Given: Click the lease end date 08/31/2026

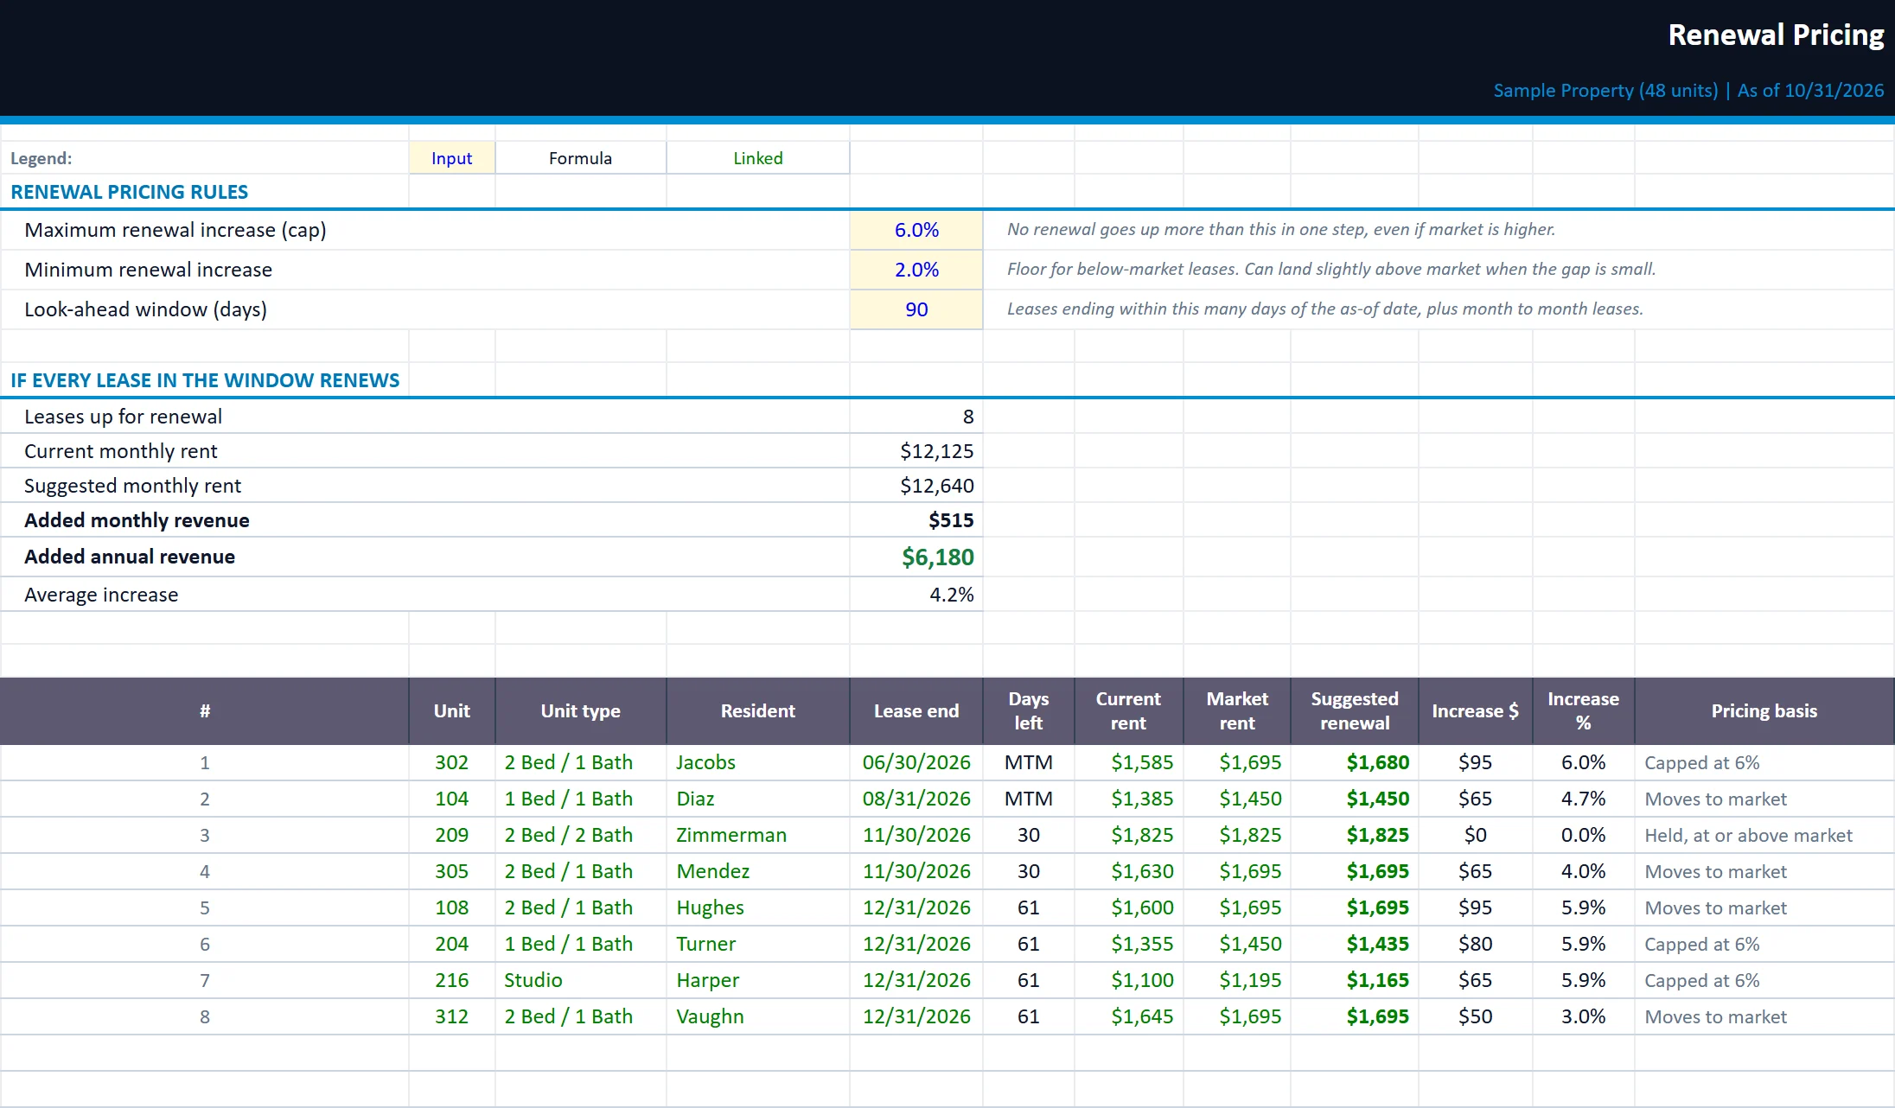Looking at the screenshot, I should (916, 799).
